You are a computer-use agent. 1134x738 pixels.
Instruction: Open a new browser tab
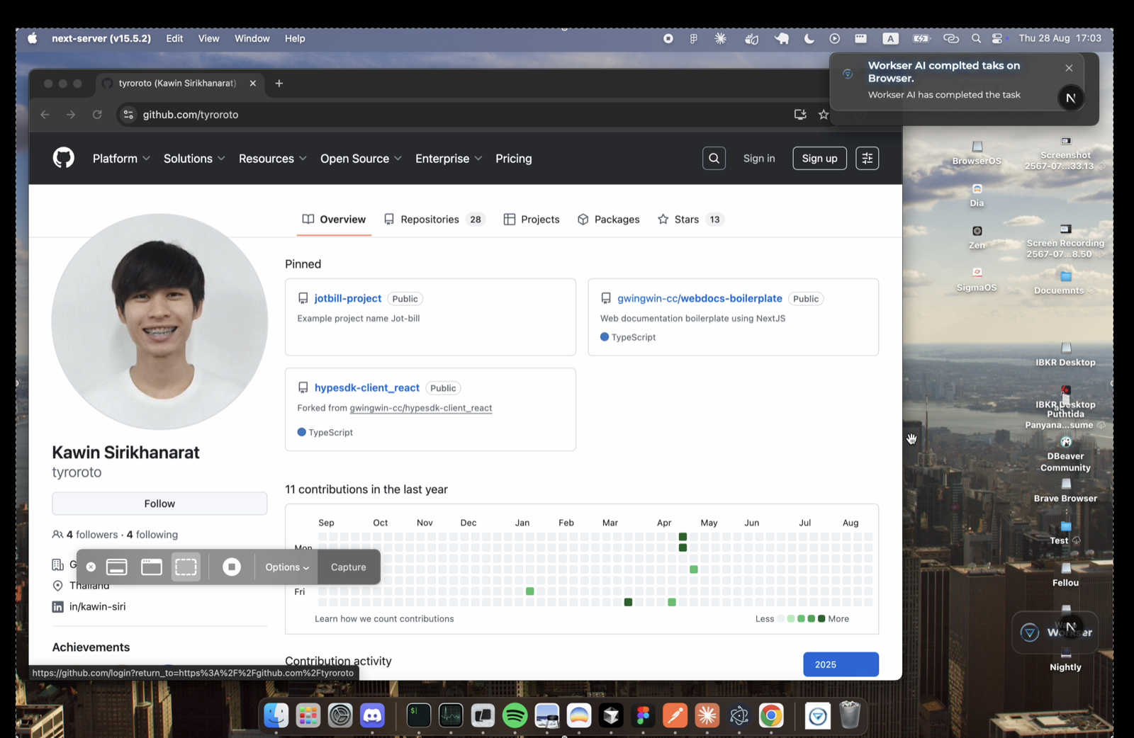click(279, 83)
